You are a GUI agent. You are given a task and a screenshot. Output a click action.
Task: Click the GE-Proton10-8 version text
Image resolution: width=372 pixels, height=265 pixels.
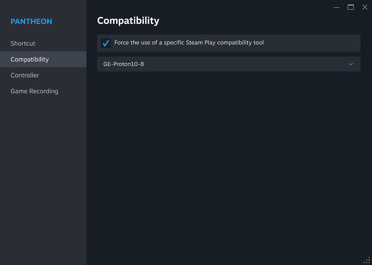124,64
